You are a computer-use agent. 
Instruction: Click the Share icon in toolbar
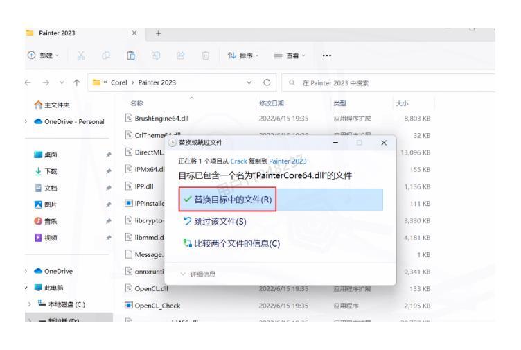[181, 55]
